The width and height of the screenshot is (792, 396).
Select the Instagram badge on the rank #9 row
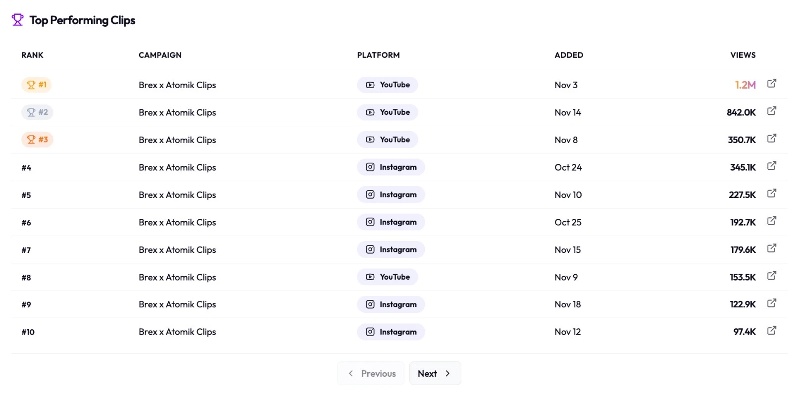click(x=391, y=304)
